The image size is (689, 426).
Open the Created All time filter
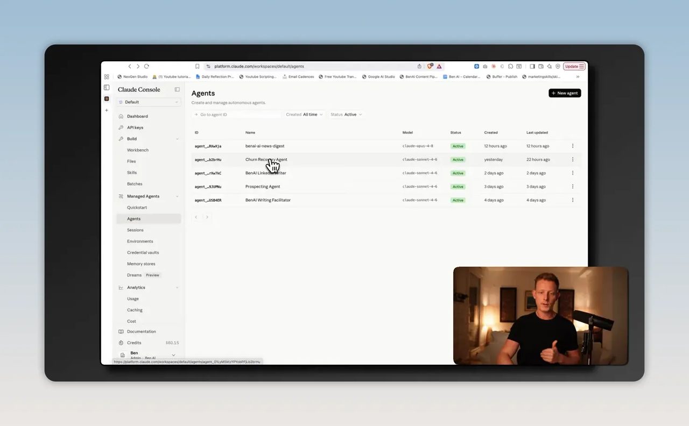click(x=305, y=115)
